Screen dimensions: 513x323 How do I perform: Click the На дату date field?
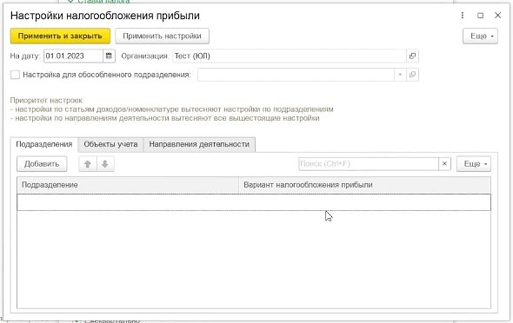(x=74, y=56)
